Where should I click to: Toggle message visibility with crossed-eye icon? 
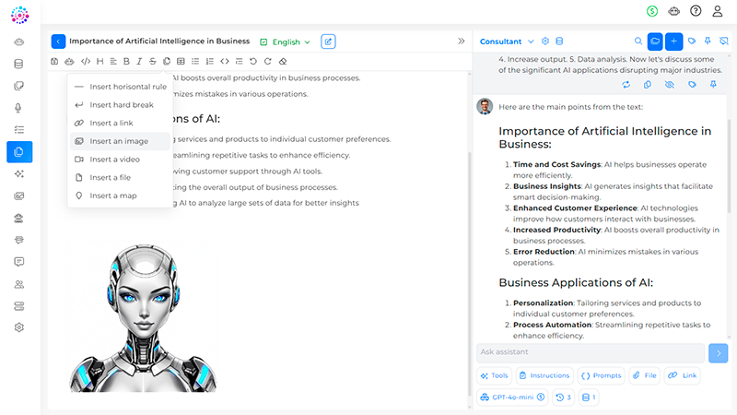(x=669, y=84)
